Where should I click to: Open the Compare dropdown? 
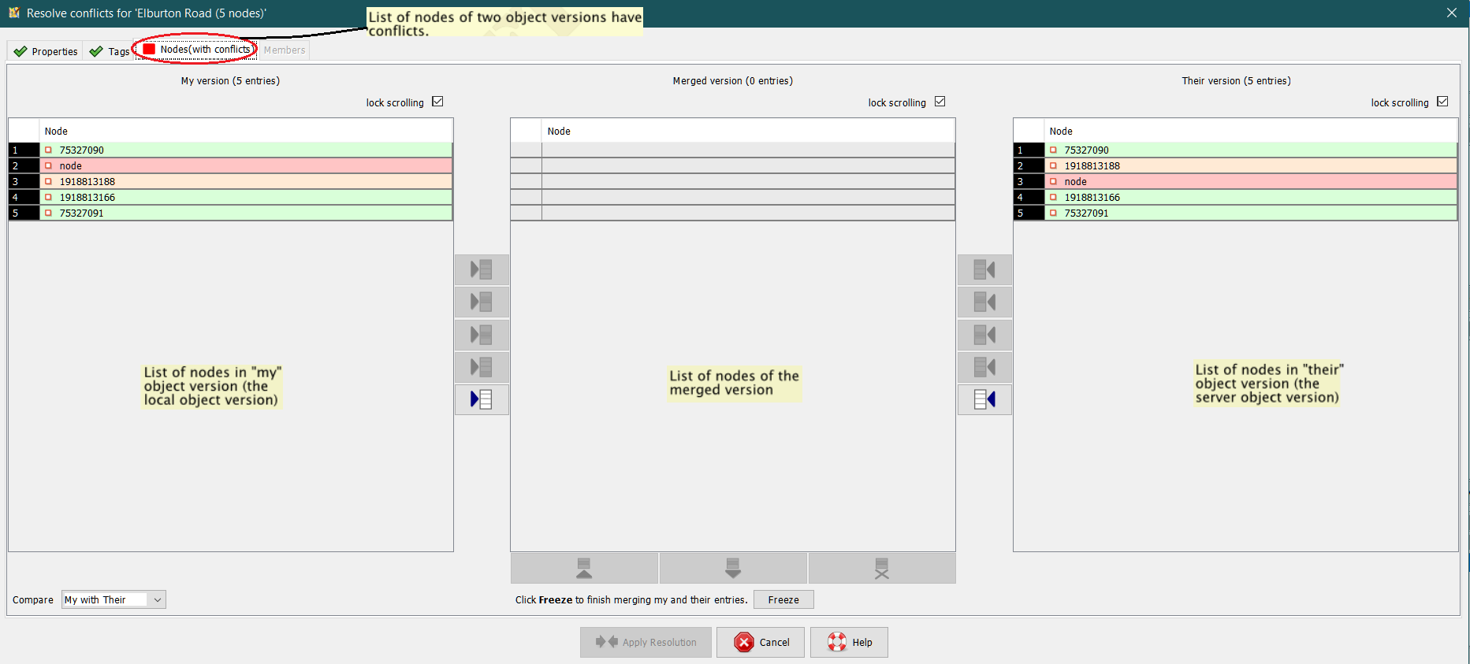114,599
